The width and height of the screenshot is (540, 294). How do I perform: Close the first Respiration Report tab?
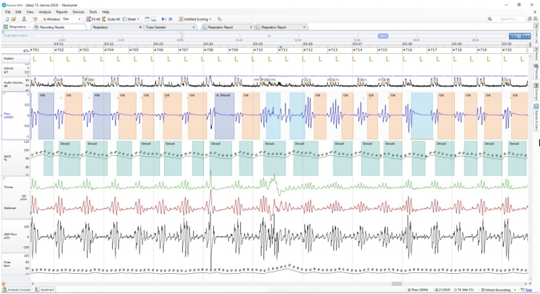(251, 27)
